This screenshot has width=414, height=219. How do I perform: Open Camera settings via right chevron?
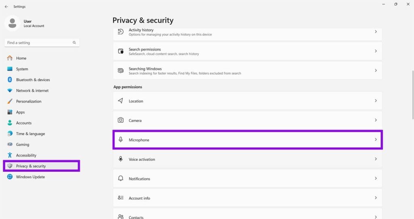click(376, 120)
